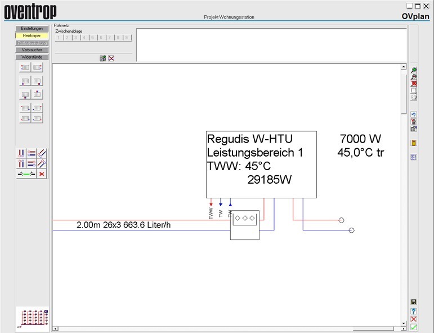Click the vertical 'TWW' connection label
This screenshot has width=434, height=333.
(211, 214)
